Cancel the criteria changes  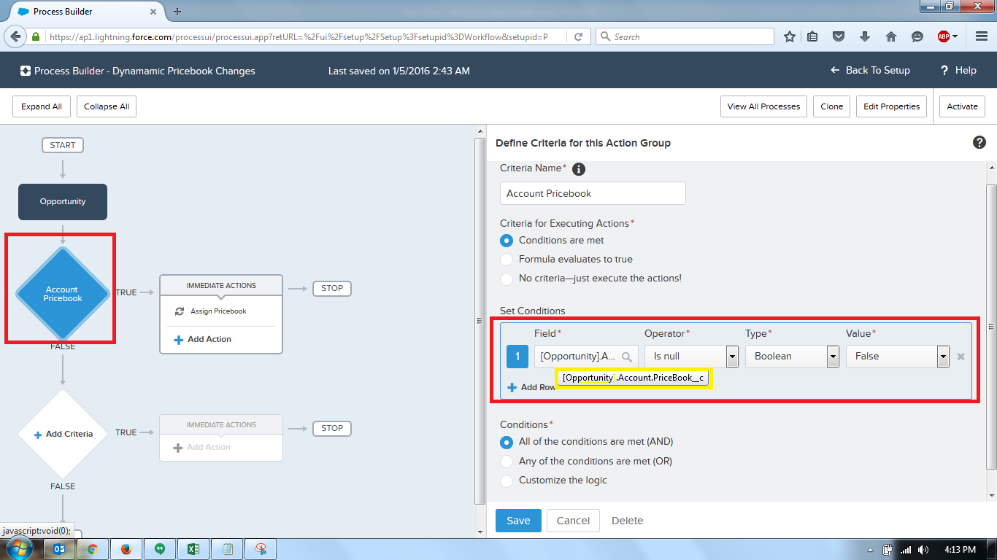click(x=573, y=521)
